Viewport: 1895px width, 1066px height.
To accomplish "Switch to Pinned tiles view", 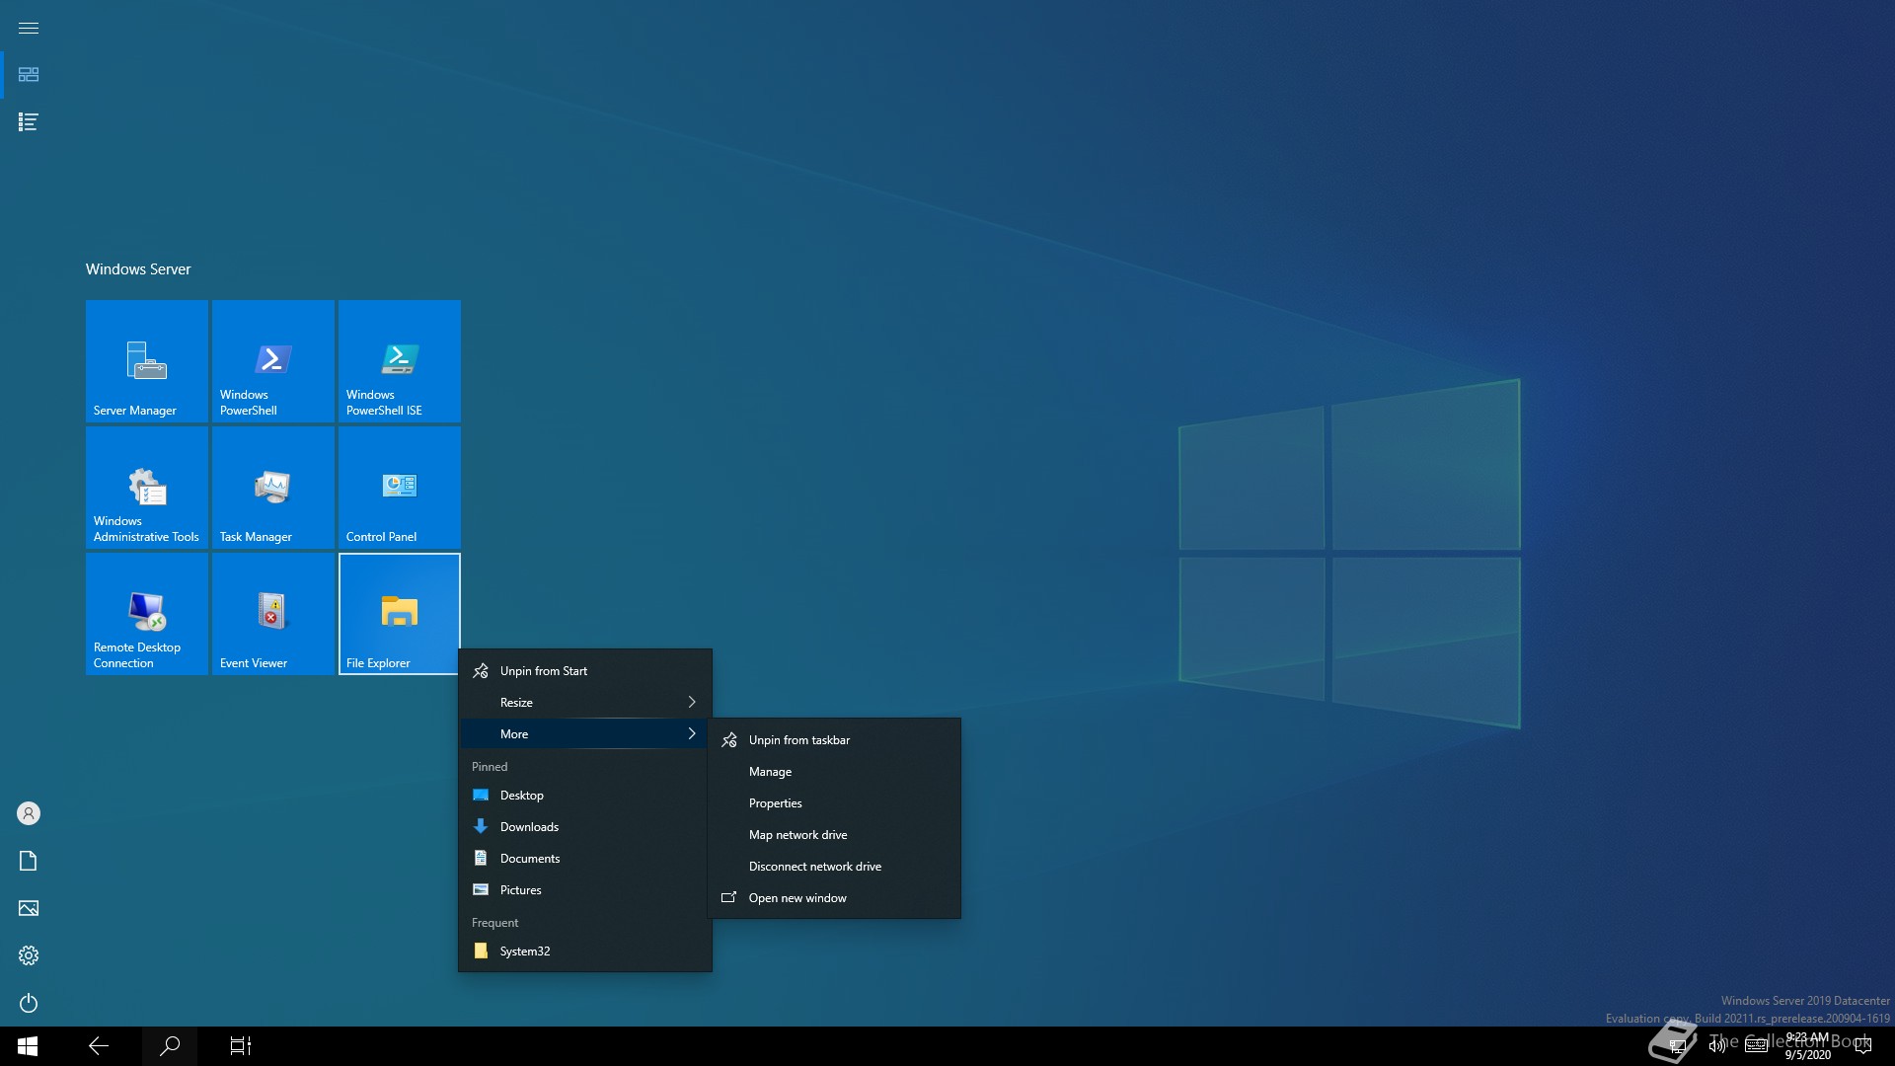I will pos(29,75).
